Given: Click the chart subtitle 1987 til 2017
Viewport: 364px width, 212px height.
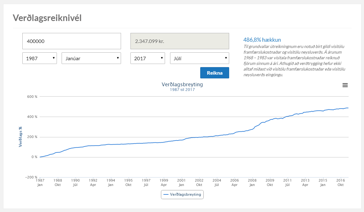Looking at the screenshot, I should click(x=182, y=90).
